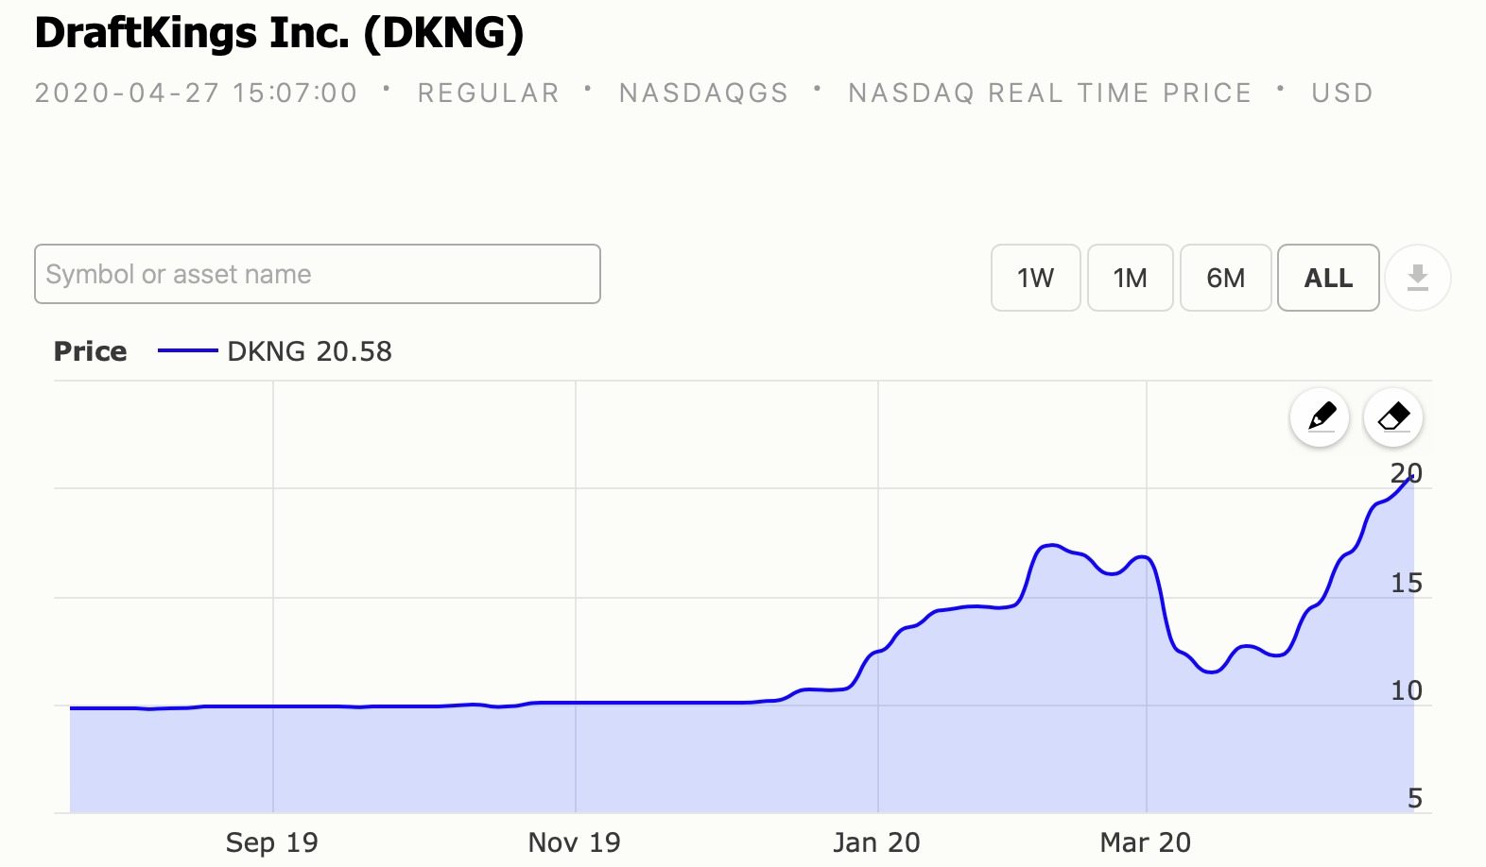Switch chart range to 1M

click(x=1130, y=278)
